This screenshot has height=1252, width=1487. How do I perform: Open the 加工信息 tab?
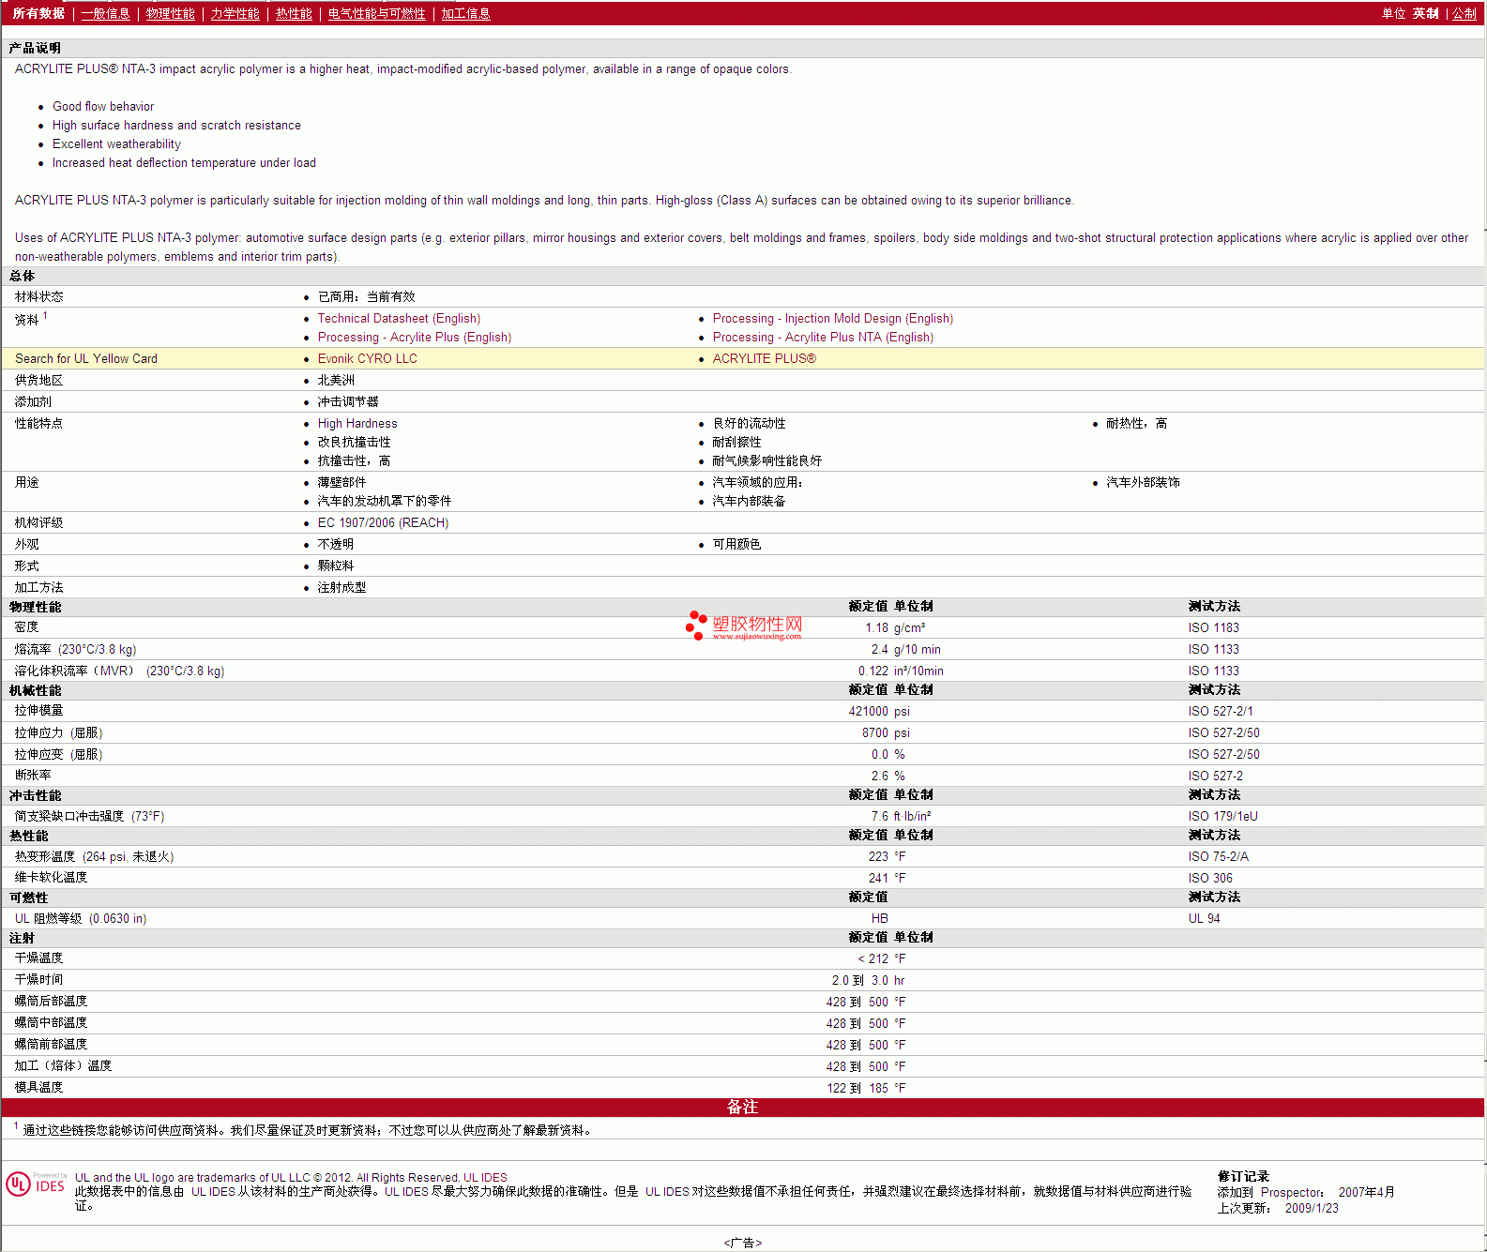[x=466, y=13]
